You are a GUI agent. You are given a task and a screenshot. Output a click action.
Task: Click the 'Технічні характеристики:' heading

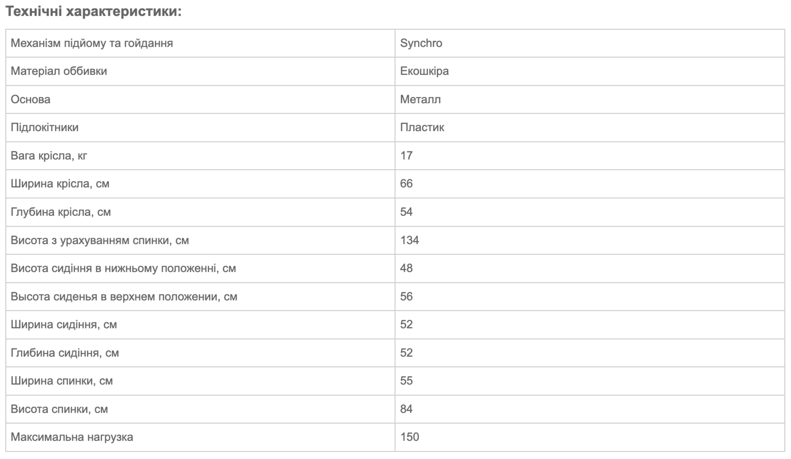[93, 12]
